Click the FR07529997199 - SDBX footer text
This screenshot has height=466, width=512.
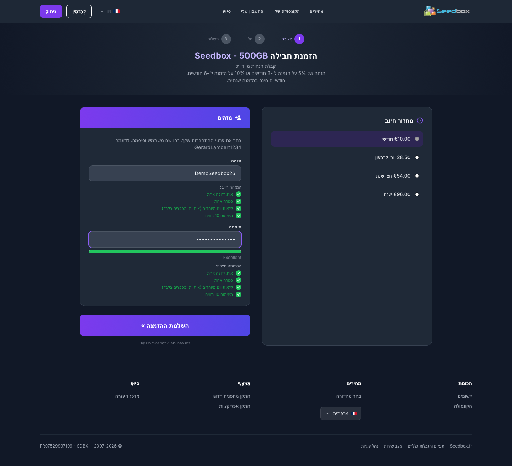64,446
